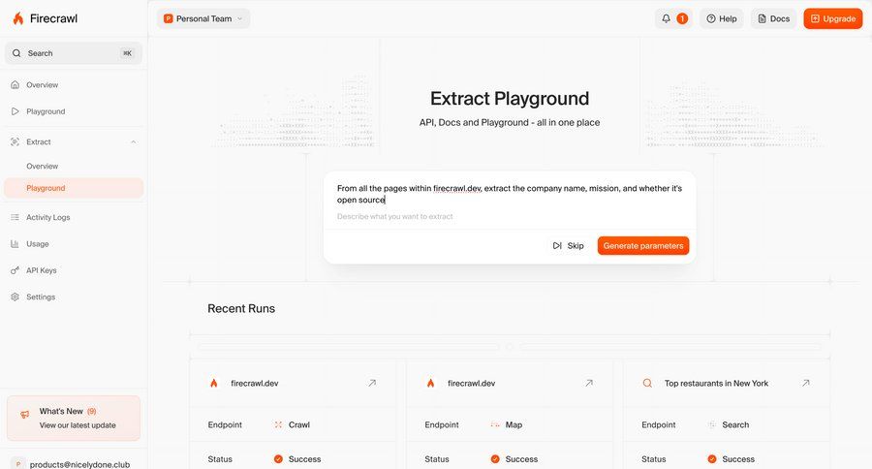The height and width of the screenshot is (469, 872).
Task: Open arrow icon on Crawl run card
Action: coord(372,383)
